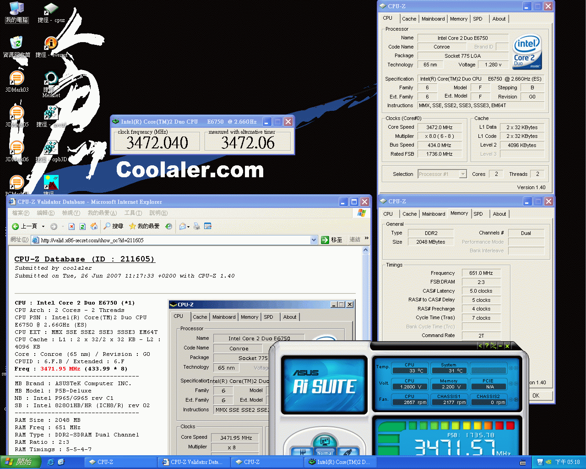Click the CPU-Z Database ID 211605 heading

pyautogui.click(x=85, y=259)
